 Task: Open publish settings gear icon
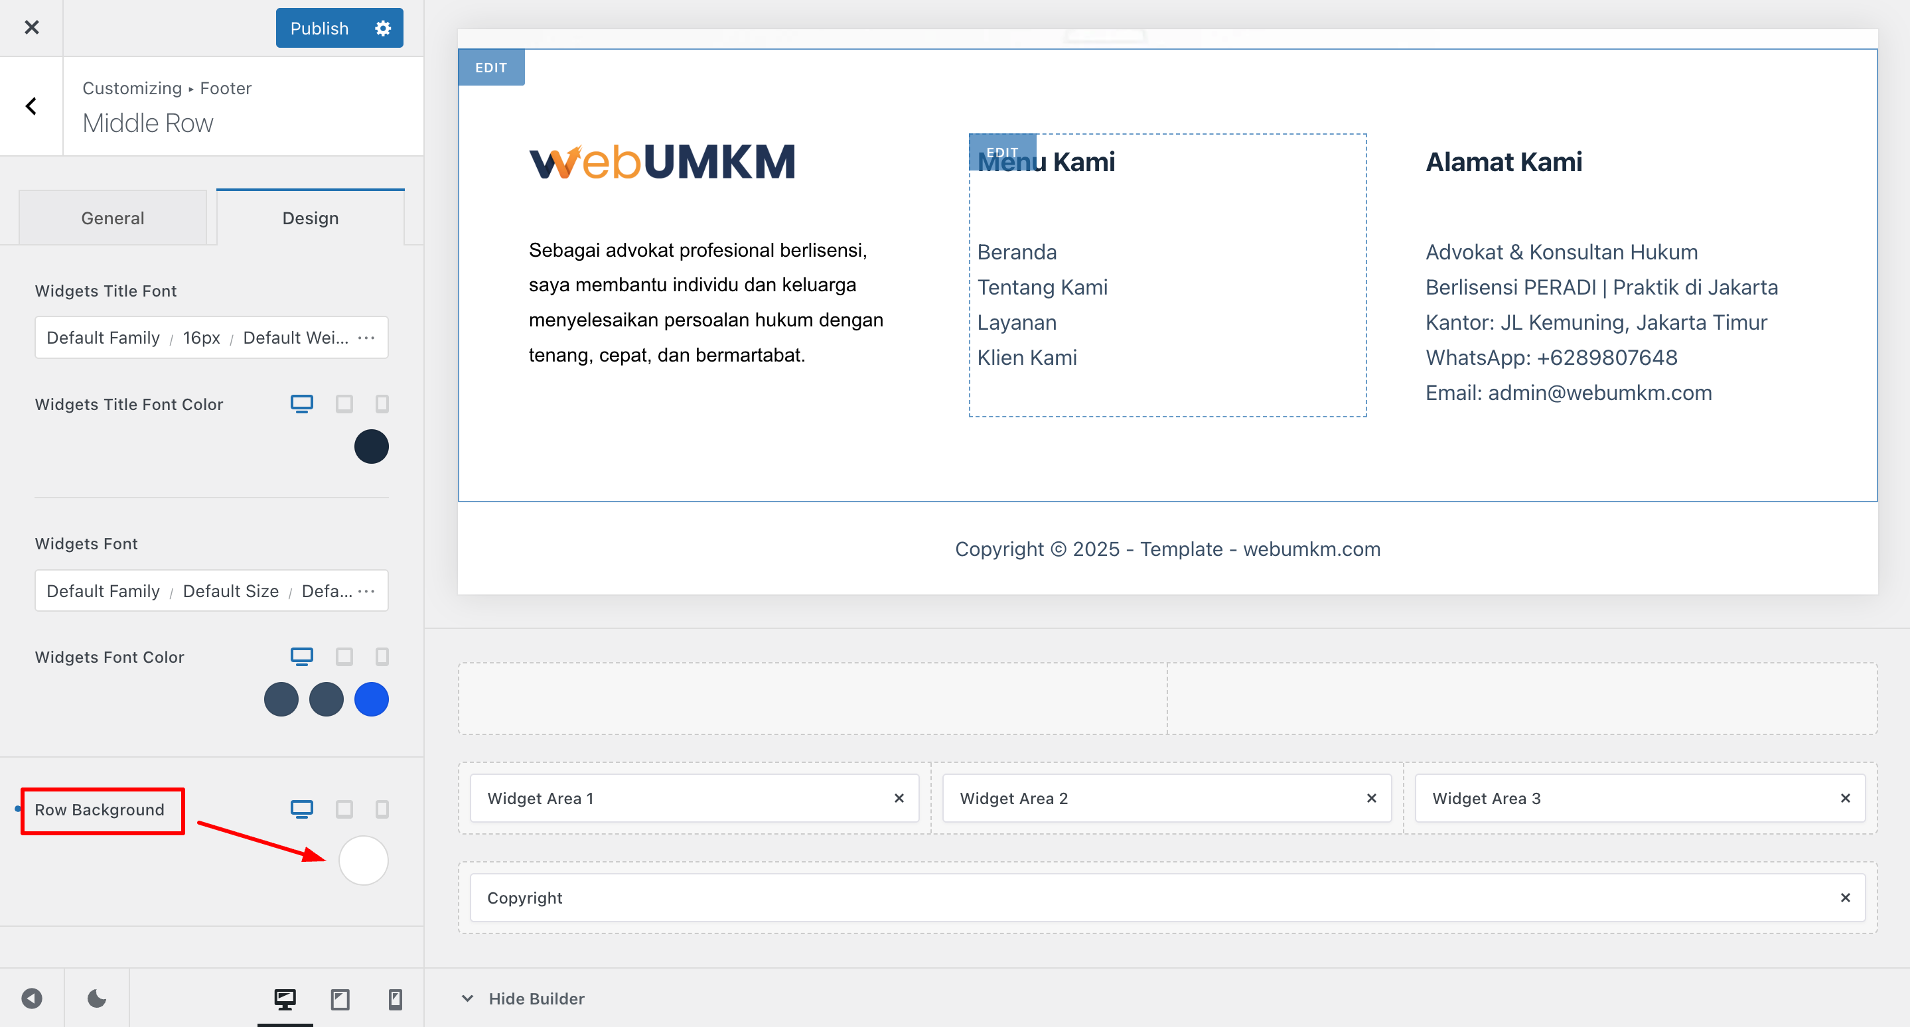[382, 28]
